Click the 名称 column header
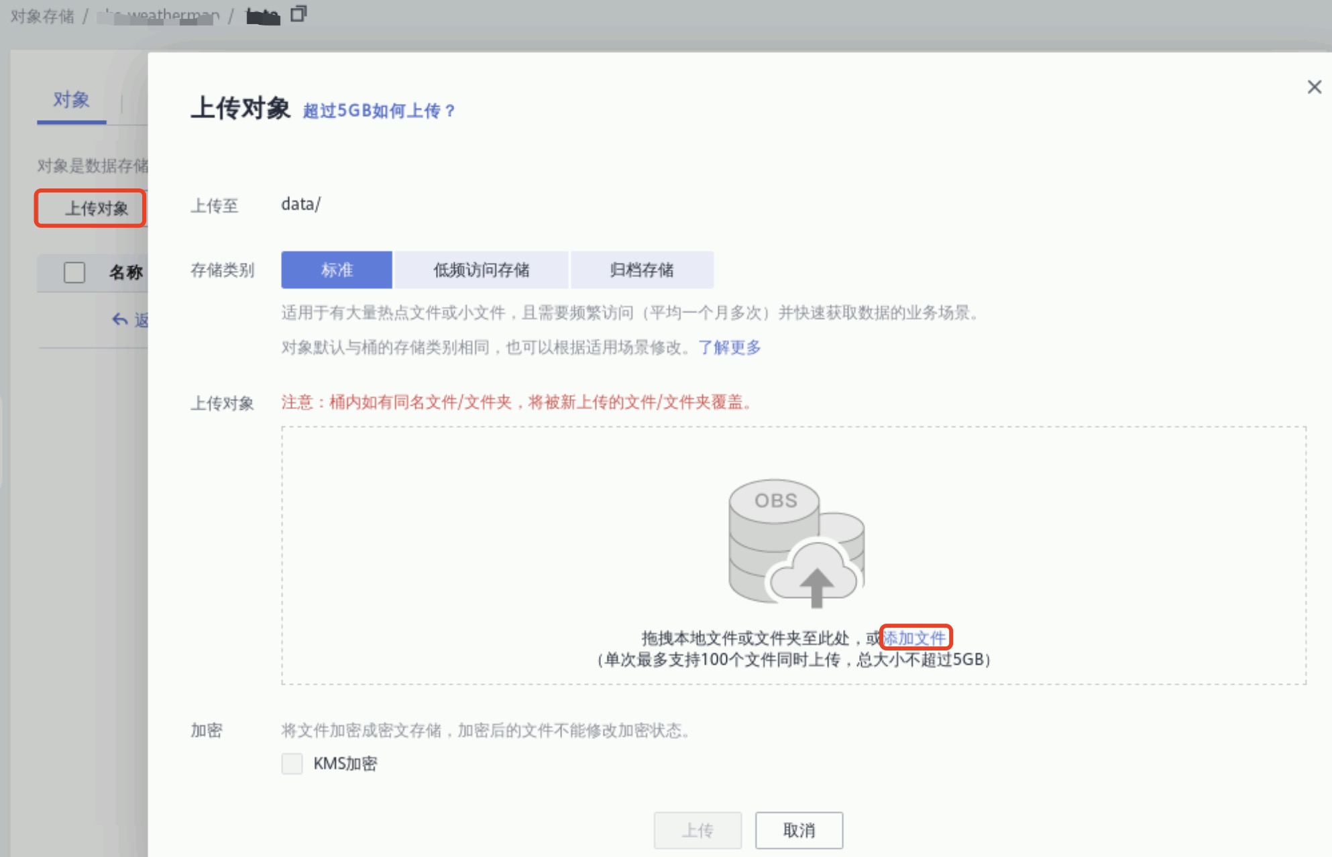 click(126, 272)
